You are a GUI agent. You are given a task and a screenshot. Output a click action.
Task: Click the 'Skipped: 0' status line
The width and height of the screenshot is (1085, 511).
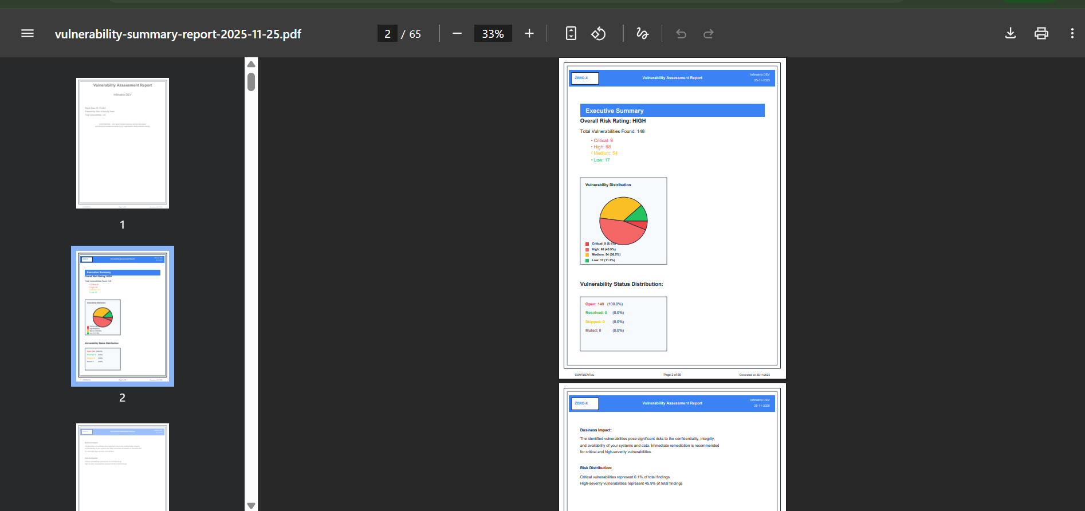point(604,322)
